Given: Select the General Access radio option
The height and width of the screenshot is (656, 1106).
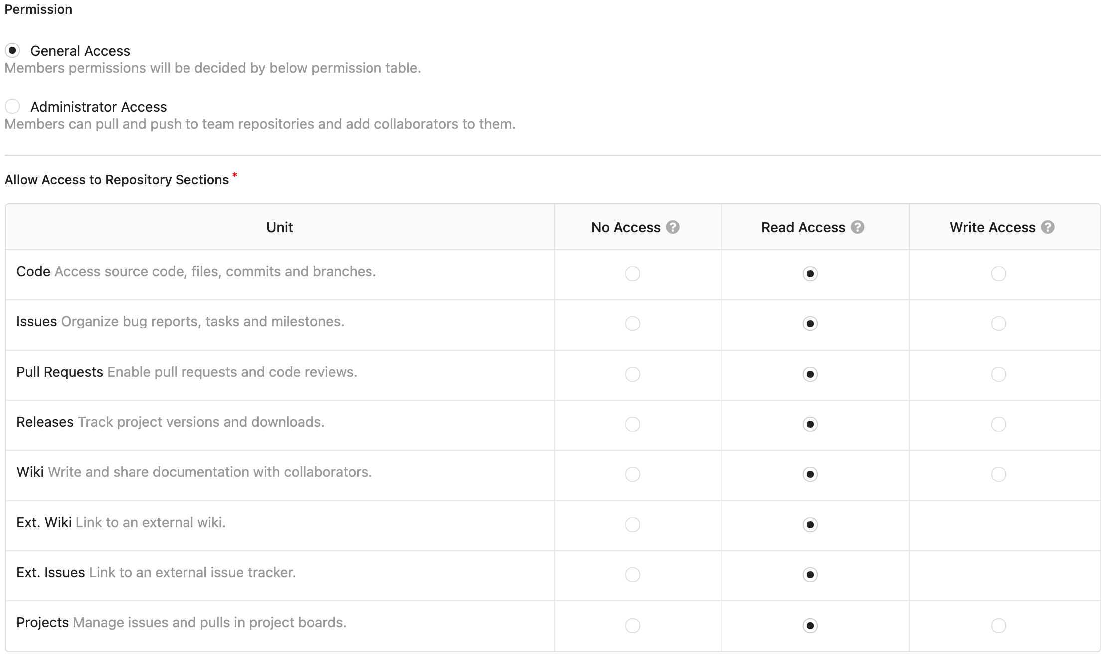Looking at the screenshot, I should [x=12, y=50].
